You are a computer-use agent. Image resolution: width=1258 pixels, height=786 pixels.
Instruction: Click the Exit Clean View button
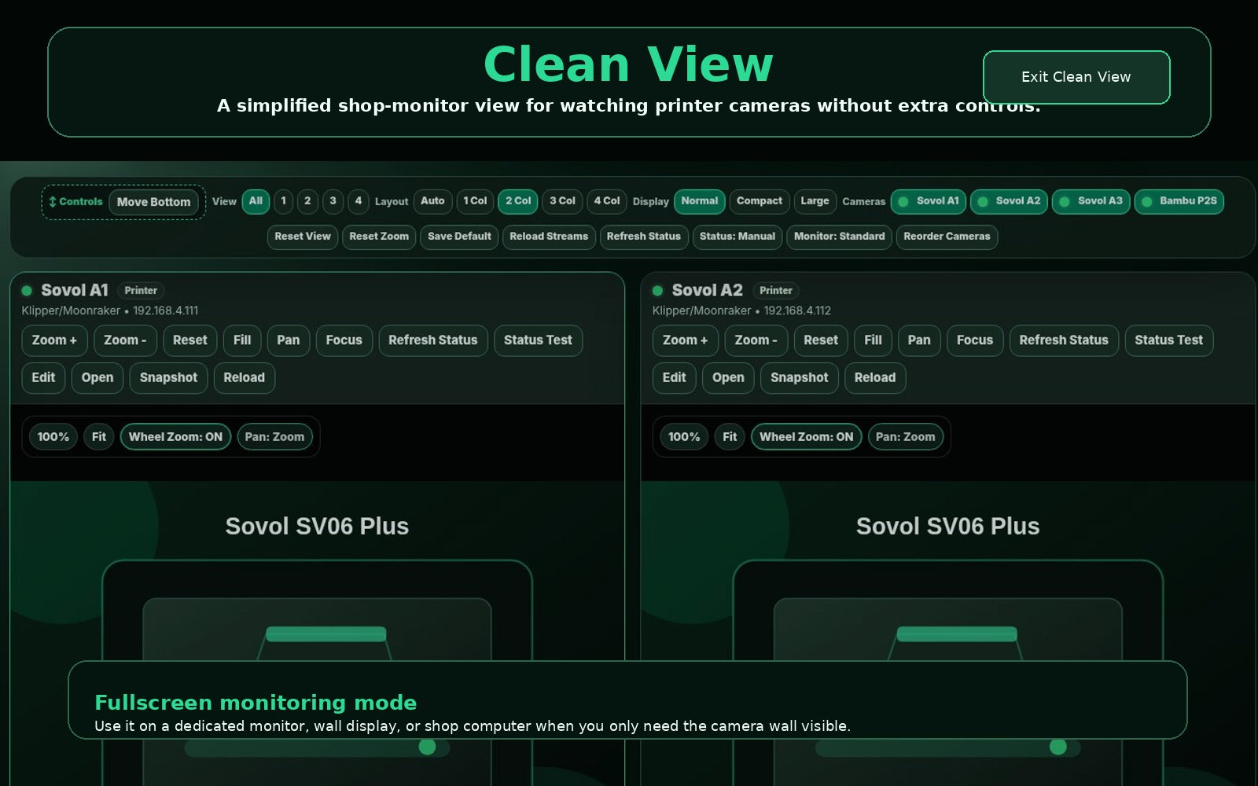tap(1076, 77)
